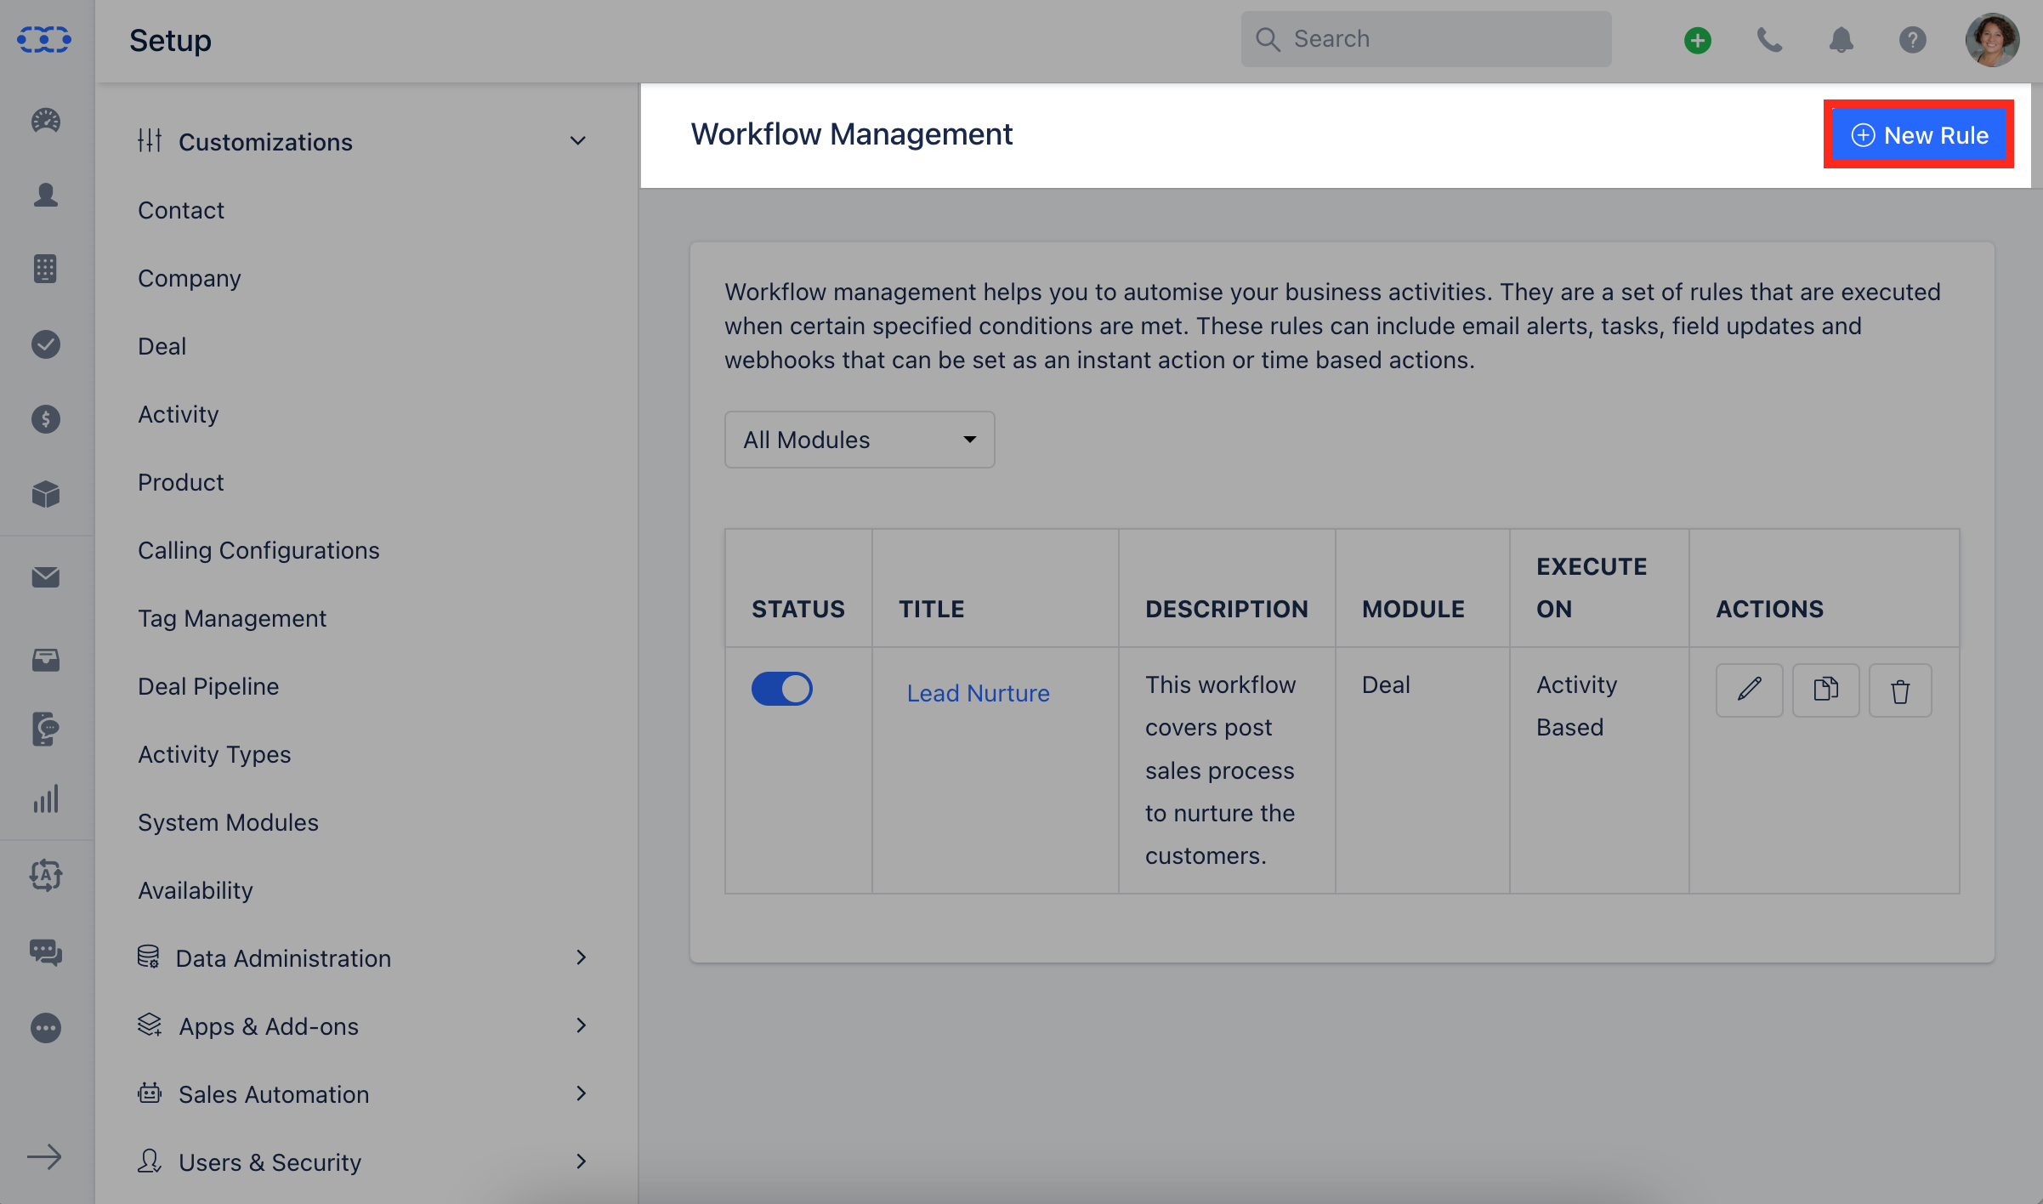Open the Lead Nurture workflow link

point(979,693)
